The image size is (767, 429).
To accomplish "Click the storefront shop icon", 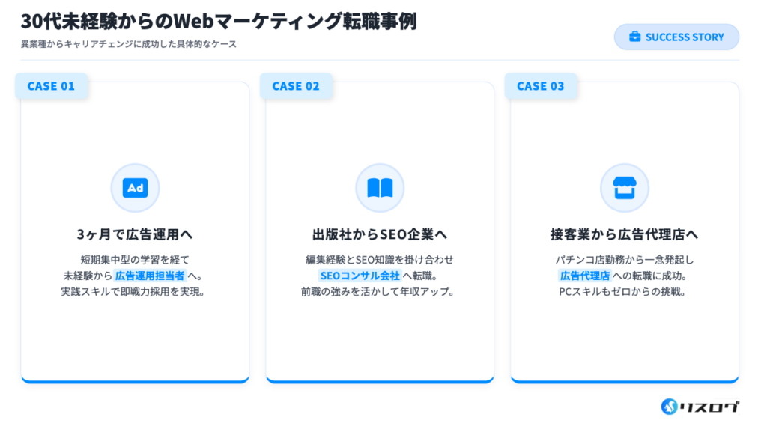I will [x=624, y=188].
